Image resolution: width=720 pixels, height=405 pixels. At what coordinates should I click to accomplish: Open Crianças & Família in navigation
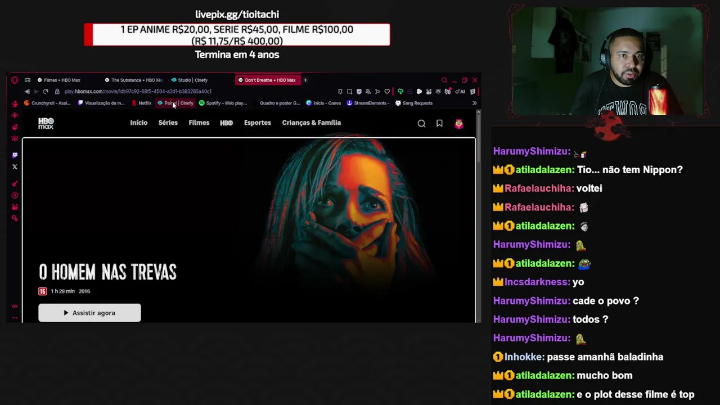tap(311, 123)
